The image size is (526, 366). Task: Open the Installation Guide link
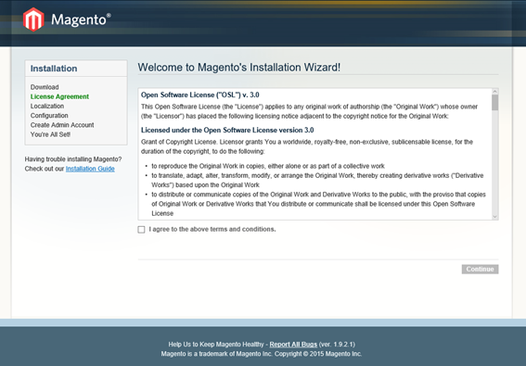coord(90,169)
